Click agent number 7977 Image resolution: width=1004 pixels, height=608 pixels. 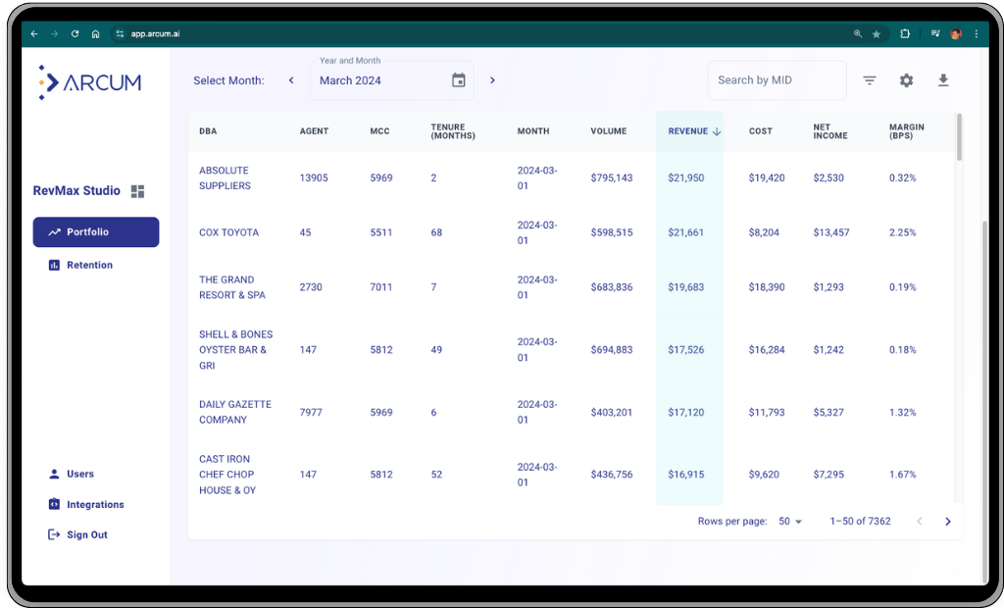click(x=311, y=413)
